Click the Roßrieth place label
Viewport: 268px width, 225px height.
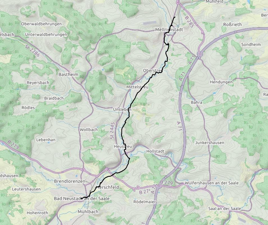point(232,25)
